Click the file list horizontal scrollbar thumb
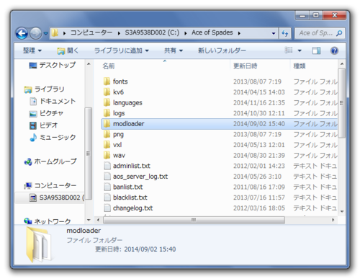The image size is (360, 279). click(194, 220)
